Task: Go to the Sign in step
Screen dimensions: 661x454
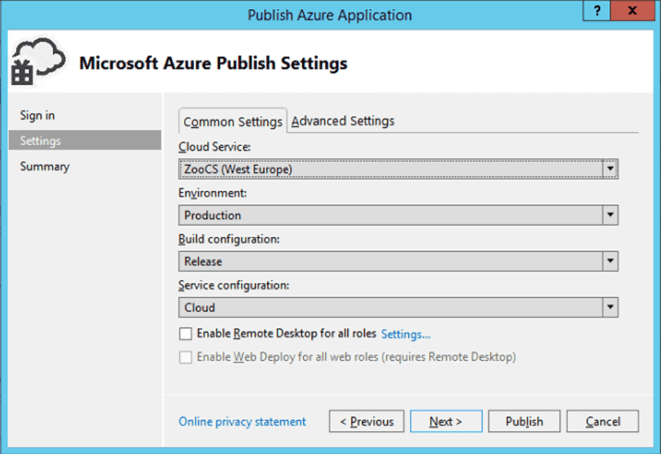Action: coord(38,115)
